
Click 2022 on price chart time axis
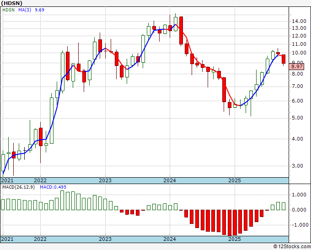point(40,180)
